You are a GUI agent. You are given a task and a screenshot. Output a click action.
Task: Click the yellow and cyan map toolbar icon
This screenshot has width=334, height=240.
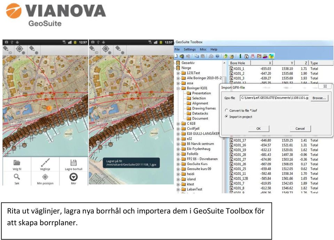click(x=271, y=56)
